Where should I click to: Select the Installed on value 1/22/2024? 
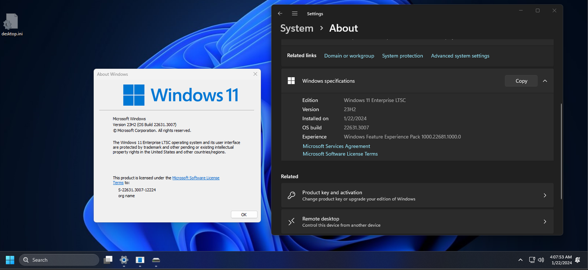pos(355,118)
